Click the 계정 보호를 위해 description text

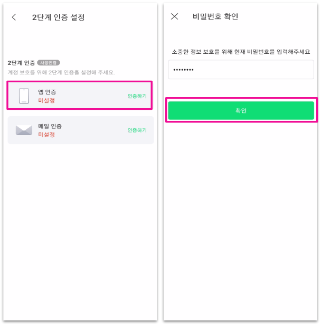click(x=61, y=72)
